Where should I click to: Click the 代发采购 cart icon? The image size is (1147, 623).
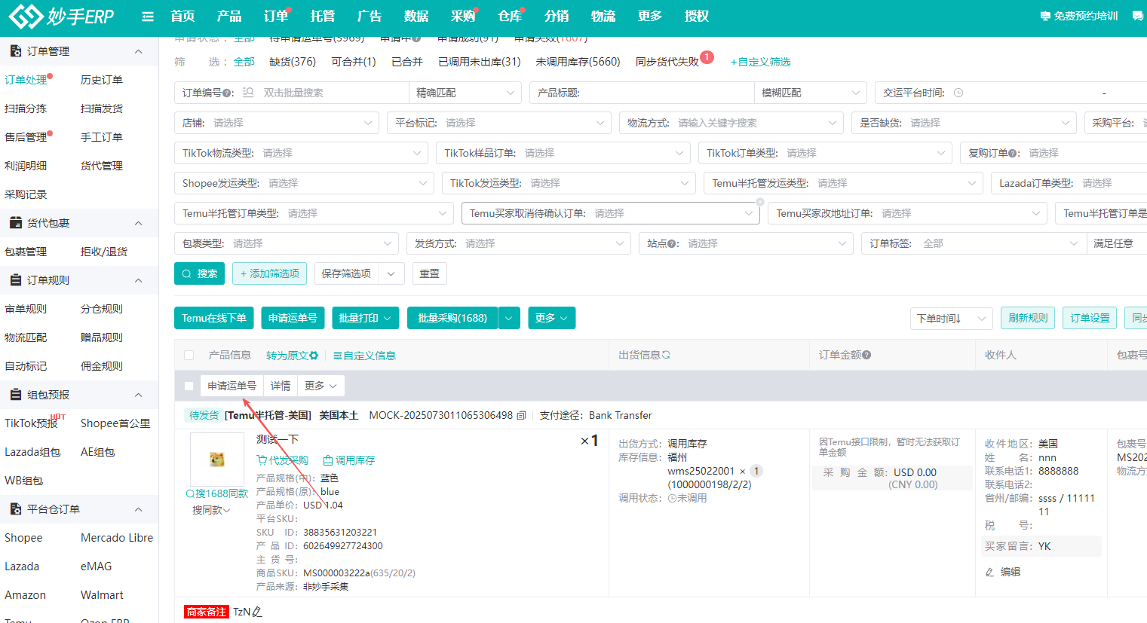click(x=262, y=460)
